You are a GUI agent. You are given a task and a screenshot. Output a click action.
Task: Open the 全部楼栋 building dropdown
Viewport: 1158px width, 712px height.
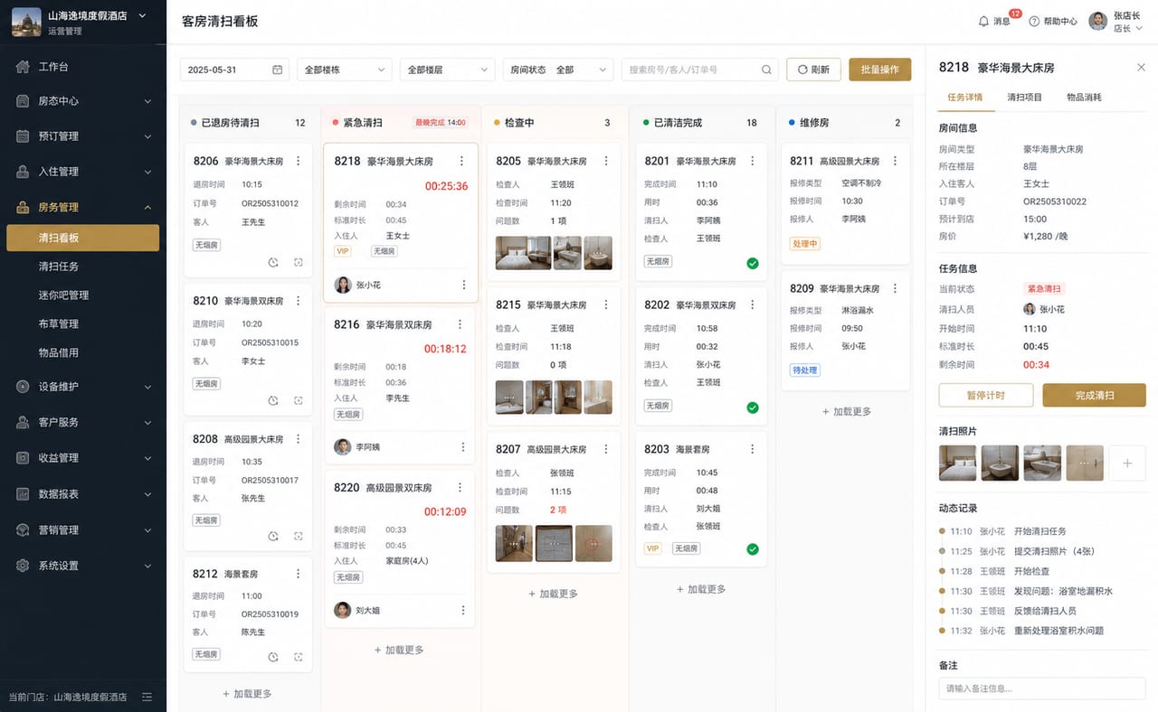(x=344, y=70)
